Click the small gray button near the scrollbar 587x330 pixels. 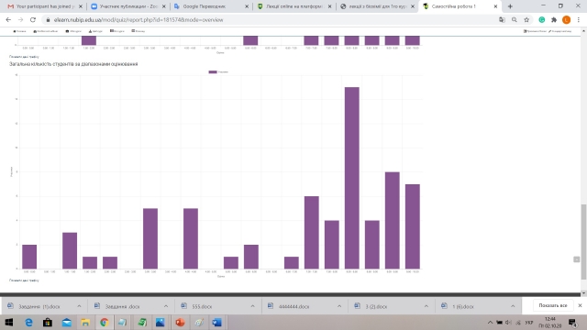(x=577, y=259)
